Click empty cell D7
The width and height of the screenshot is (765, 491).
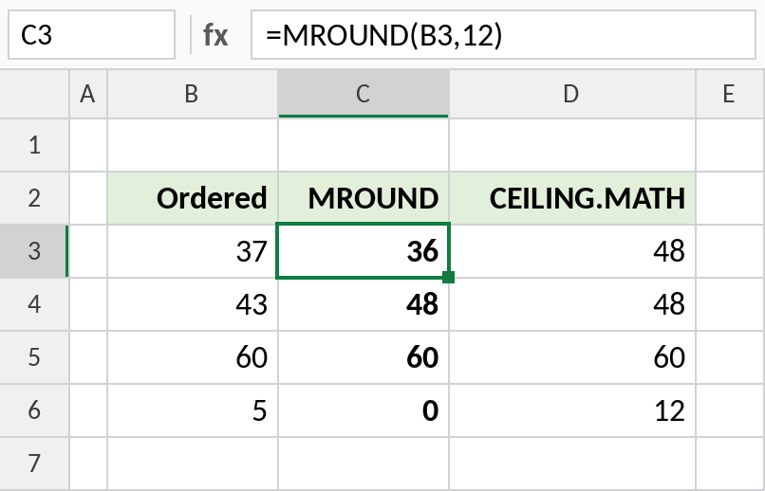(572, 464)
